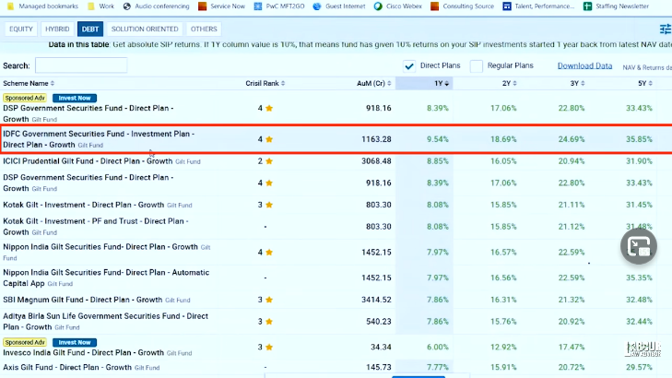672x378 pixels.
Task: Switch to the EQUITY tab
Action: 21,29
